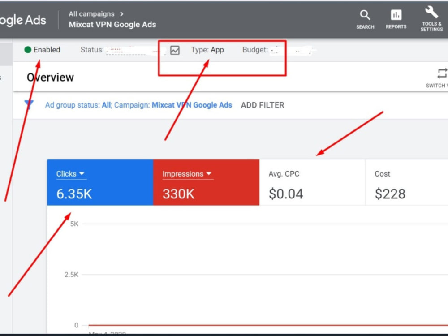Click Mixcat VPN Google Ads campaign title

point(112,25)
